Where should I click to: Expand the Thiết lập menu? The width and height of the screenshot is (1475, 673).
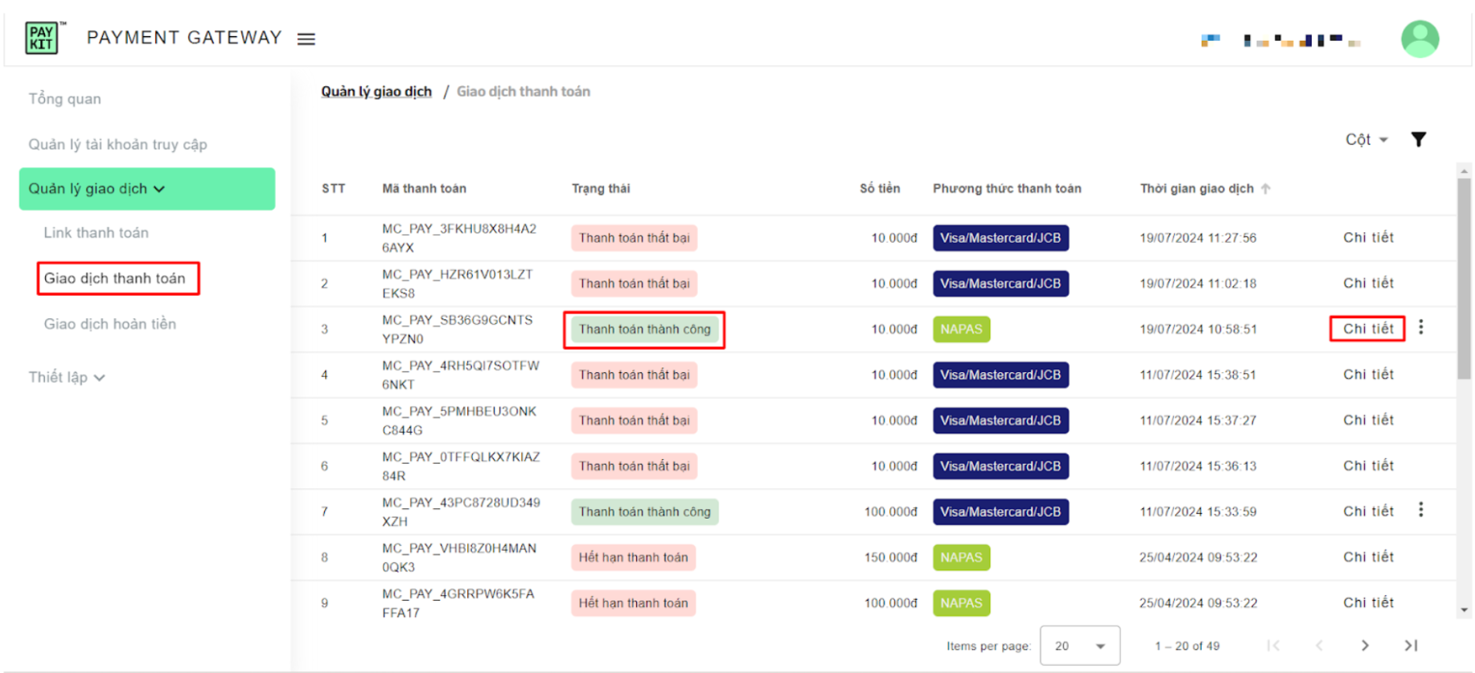(x=67, y=377)
